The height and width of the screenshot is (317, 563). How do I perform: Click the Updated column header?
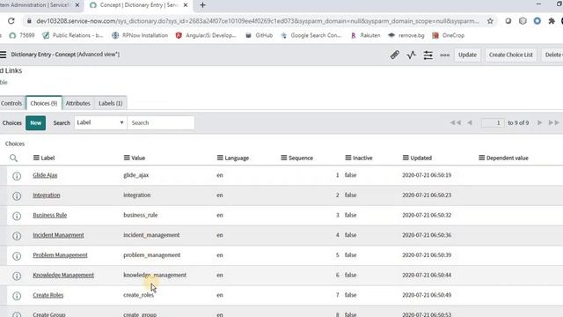pos(420,158)
